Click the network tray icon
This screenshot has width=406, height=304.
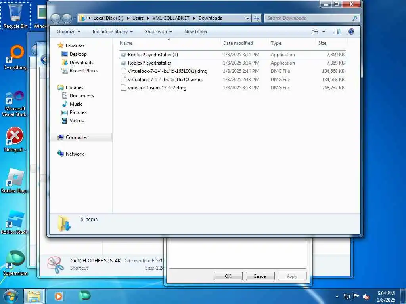(347, 296)
